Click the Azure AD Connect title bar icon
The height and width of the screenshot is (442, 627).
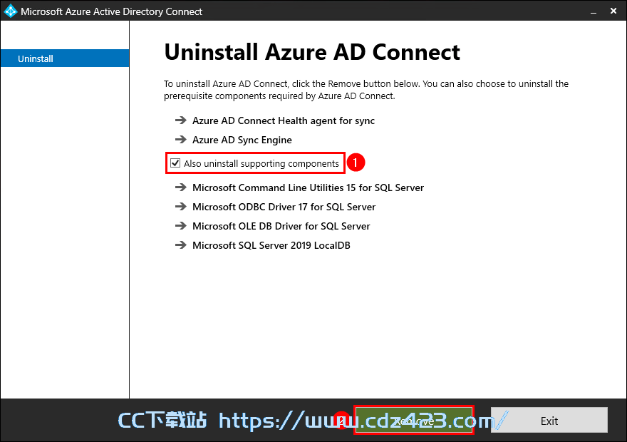coord(11,11)
